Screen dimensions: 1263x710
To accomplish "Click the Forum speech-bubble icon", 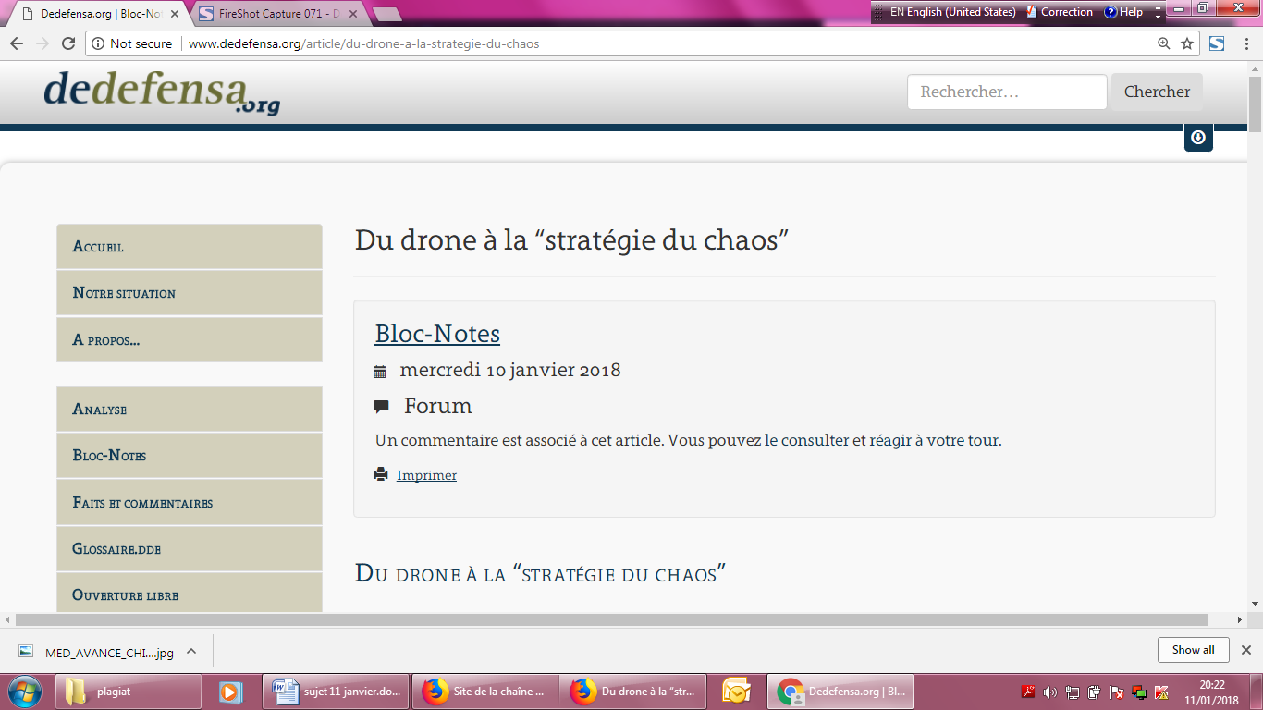I will pyautogui.click(x=380, y=405).
